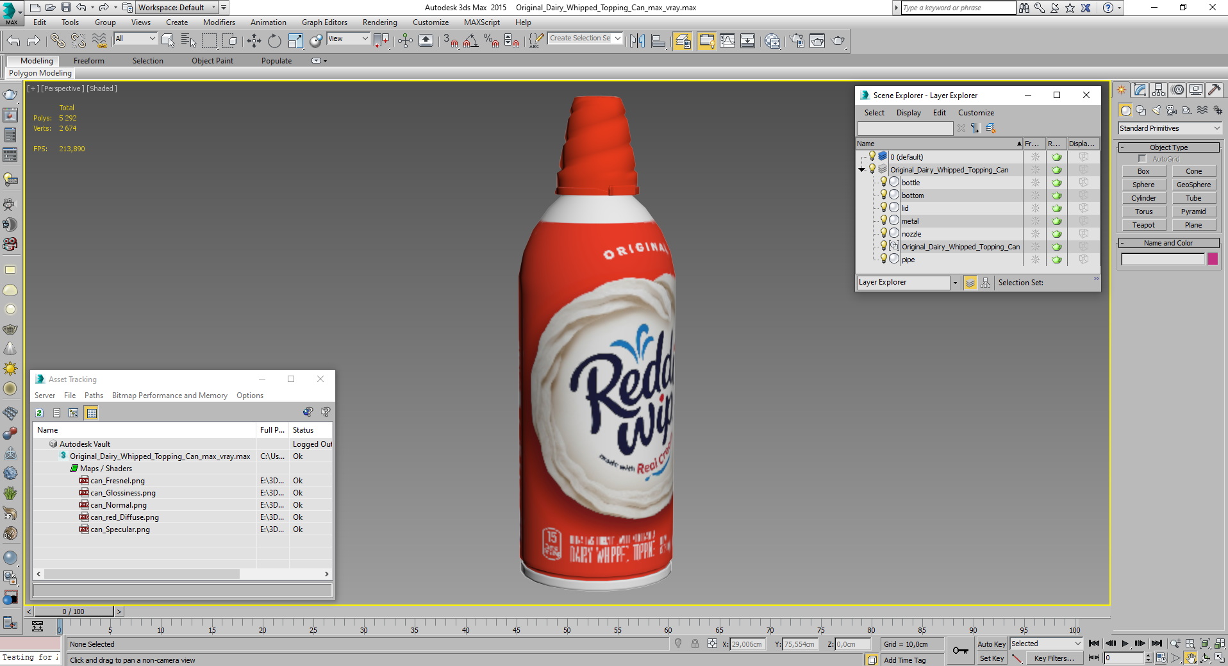Click the Render Production teapot icon

pyautogui.click(x=838, y=41)
